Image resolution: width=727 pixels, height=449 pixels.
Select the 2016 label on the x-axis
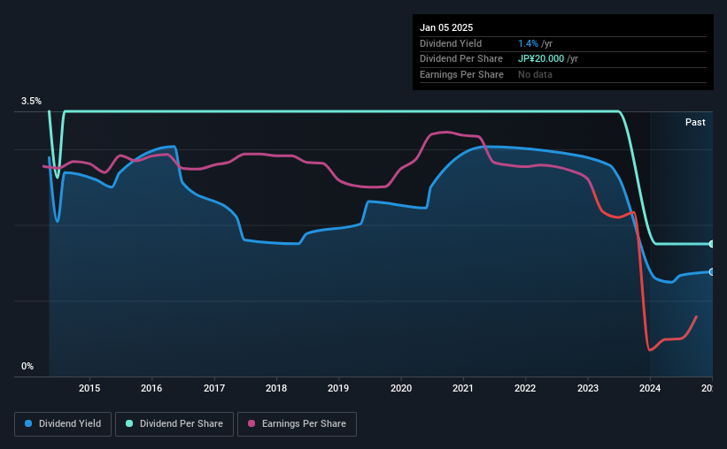(151, 388)
